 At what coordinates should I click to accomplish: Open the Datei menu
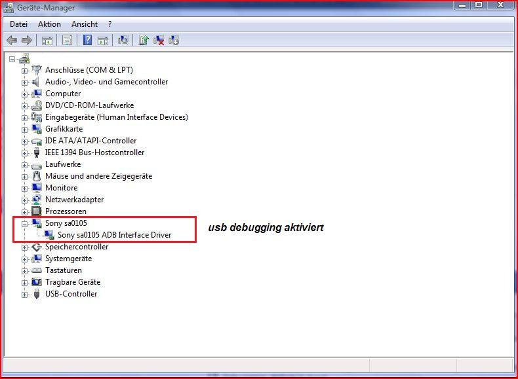click(18, 24)
